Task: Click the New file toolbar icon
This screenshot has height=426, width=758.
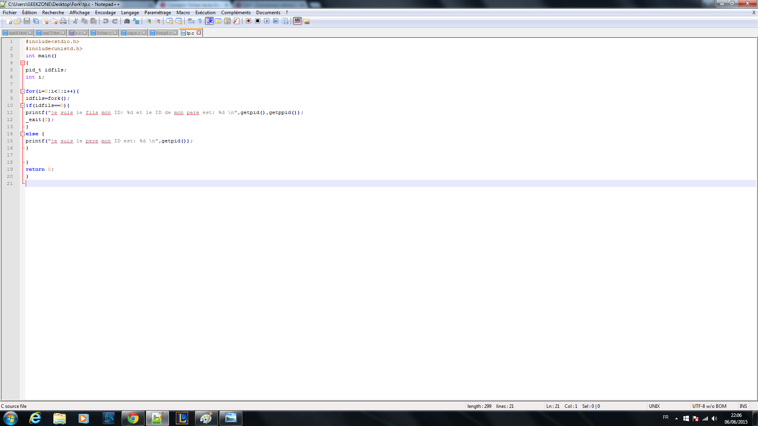Action: (x=9, y=21)
